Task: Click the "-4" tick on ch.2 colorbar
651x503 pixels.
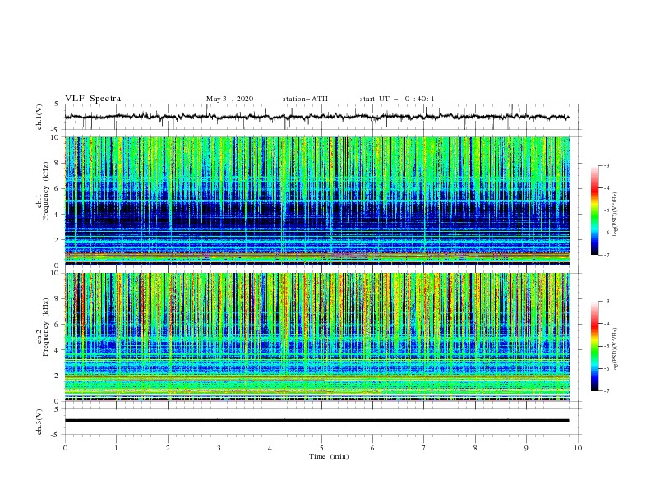Action: pos(607,324)
